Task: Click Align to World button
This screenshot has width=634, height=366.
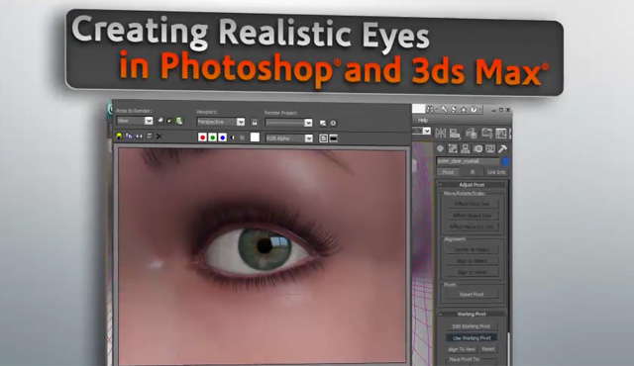Action: (472, 272)
